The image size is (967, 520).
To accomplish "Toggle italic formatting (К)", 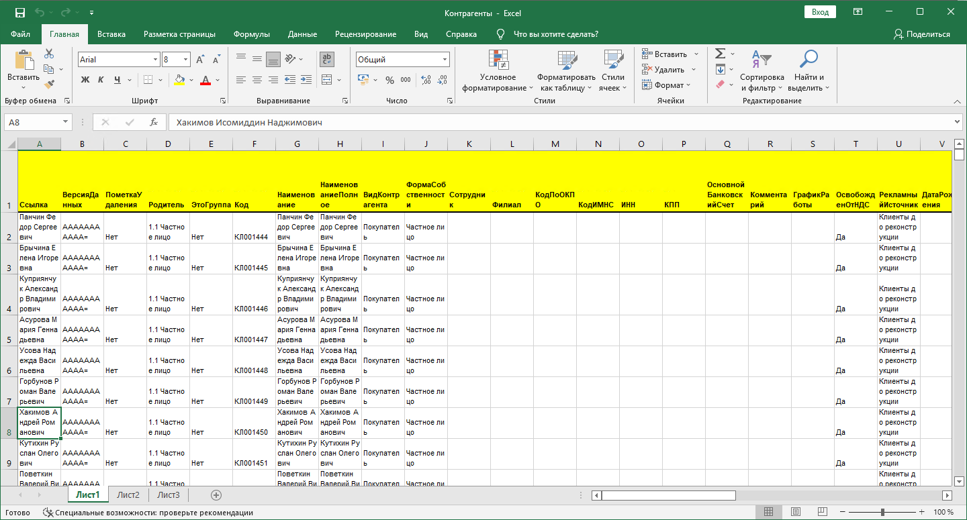I will 101,80.
